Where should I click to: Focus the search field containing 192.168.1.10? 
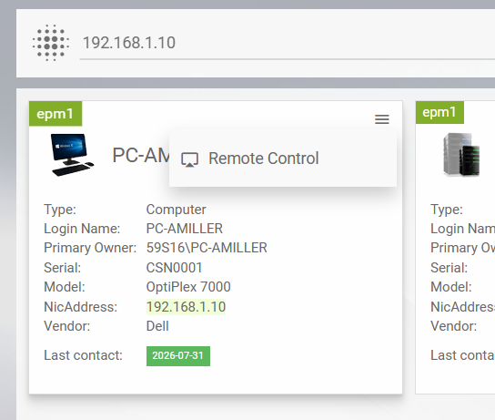coord(288,43)
